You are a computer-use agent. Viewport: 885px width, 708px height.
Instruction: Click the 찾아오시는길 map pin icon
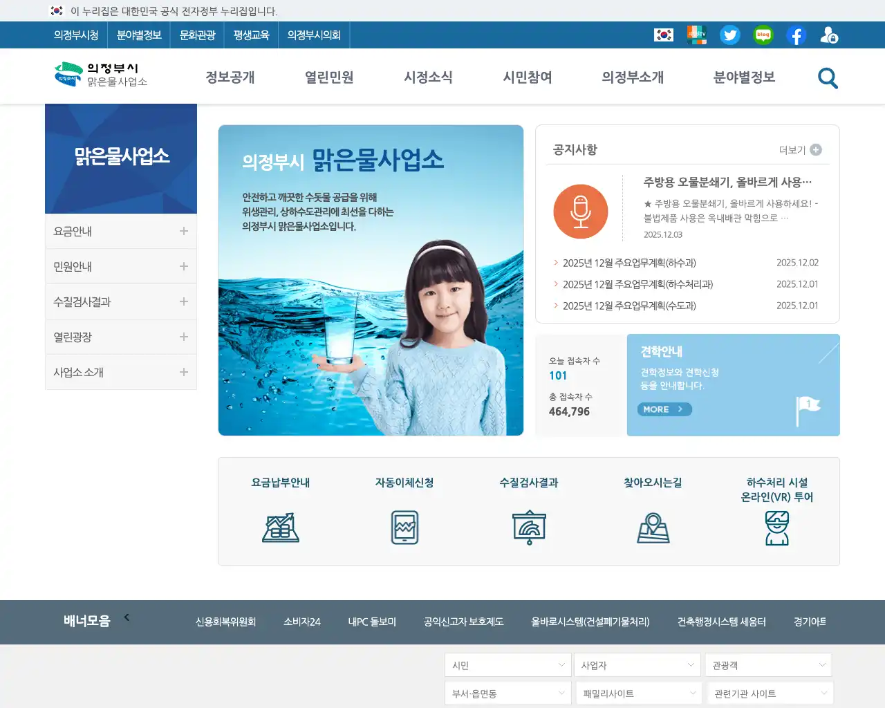[653, 527]
